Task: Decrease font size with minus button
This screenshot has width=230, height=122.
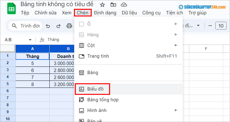Action: (x=210, y=26)
